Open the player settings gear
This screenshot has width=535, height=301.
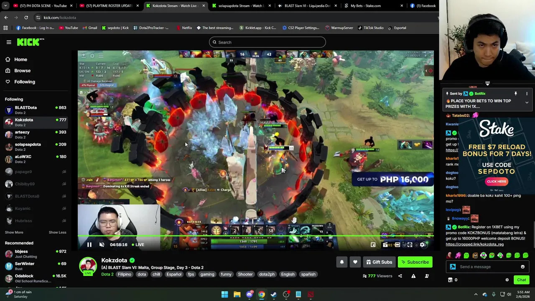tap(422, 245)
